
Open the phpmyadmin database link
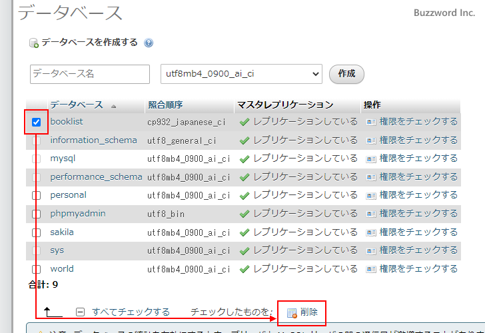point(78,214)
